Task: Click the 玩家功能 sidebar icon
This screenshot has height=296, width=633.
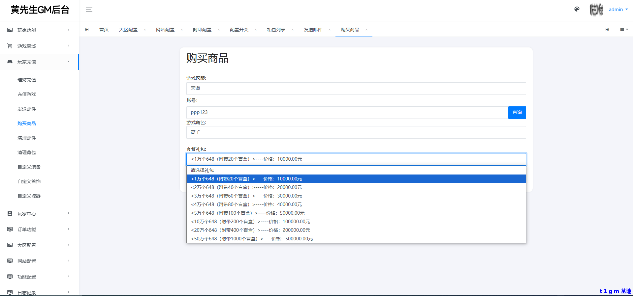Action: click(10, 30)
